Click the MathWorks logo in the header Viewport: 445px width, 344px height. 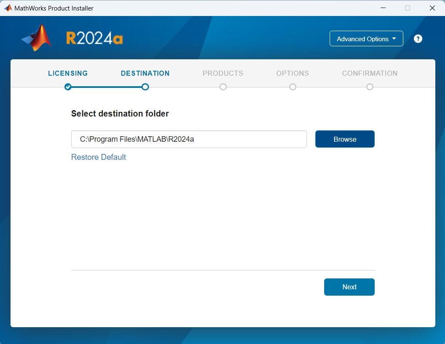pyautogui.click(x=36, y=37)
